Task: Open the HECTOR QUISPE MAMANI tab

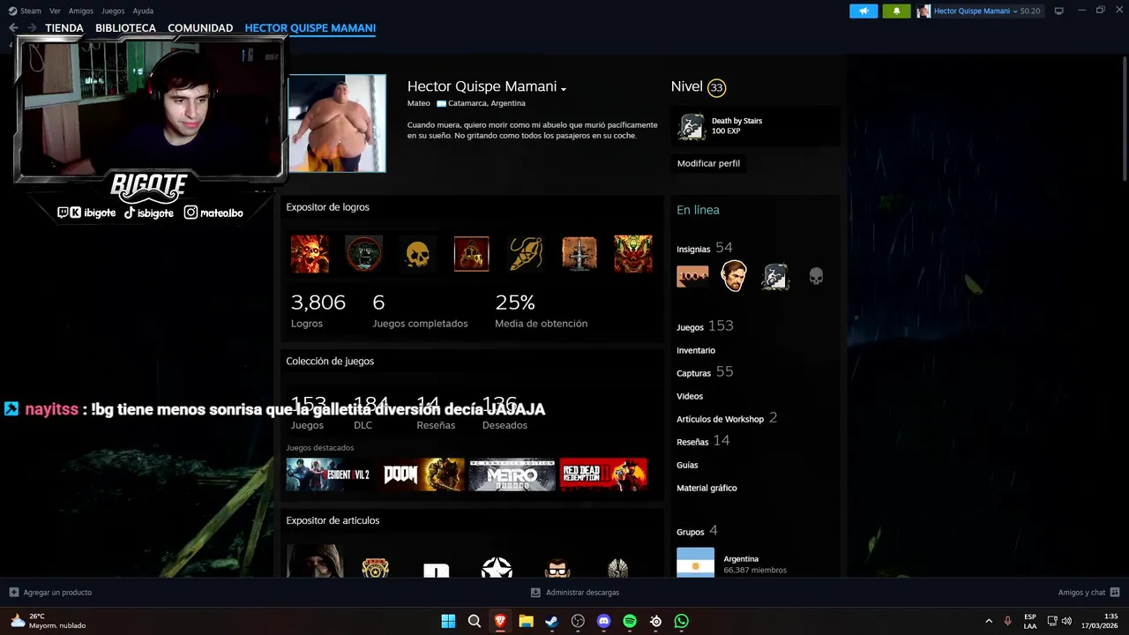Action: coord(310,28)
